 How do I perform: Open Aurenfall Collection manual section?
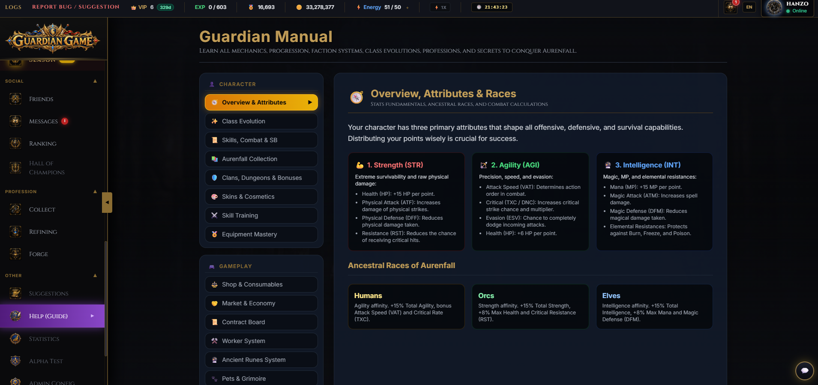pos(261,159)
